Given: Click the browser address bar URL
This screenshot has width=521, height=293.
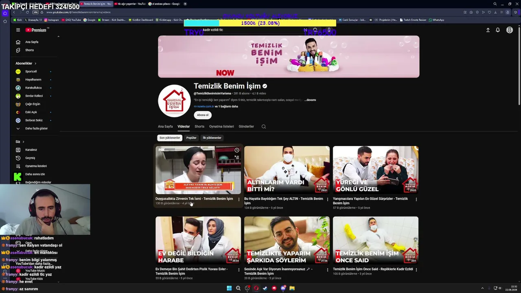Looking at the screenshot, I should tap(78, 12).
